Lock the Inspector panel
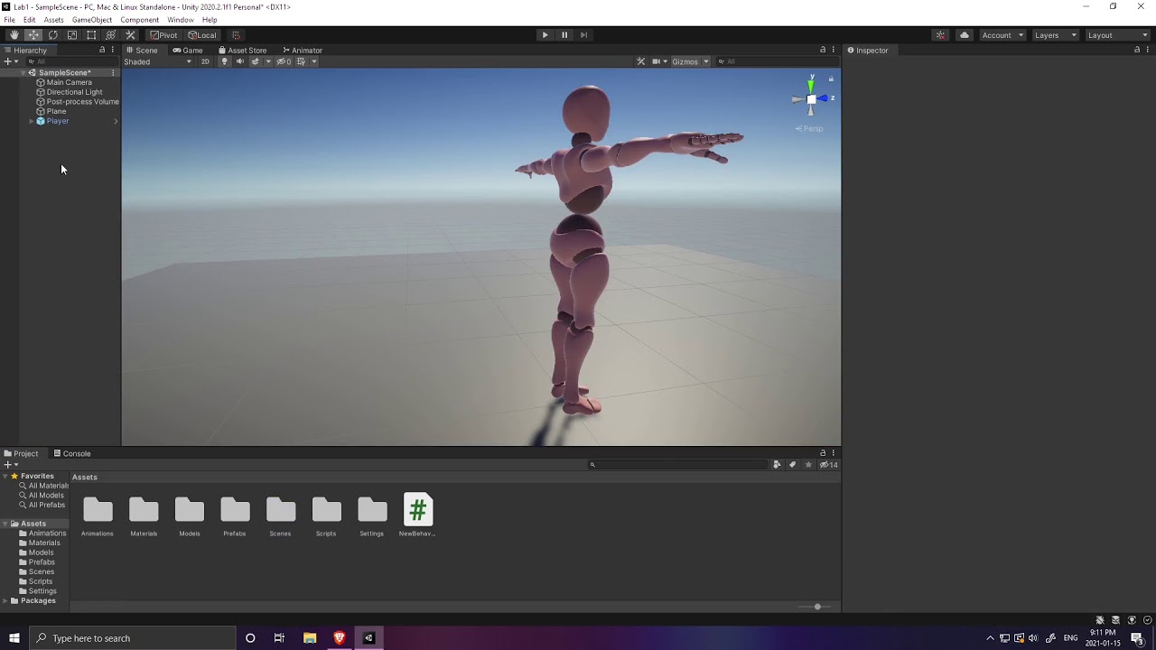The height and width of the screenshot is (650, 1156). pyautogui.click(x=1136, y=50)
